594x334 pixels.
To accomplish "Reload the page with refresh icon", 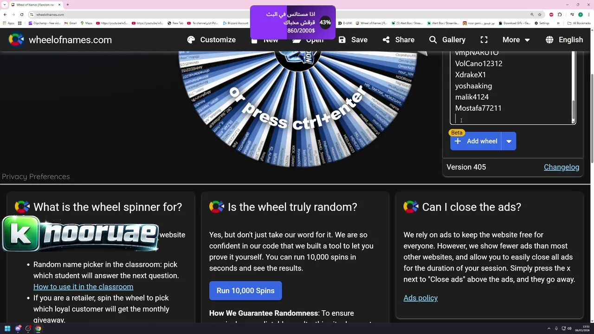I will coord(22,14).
